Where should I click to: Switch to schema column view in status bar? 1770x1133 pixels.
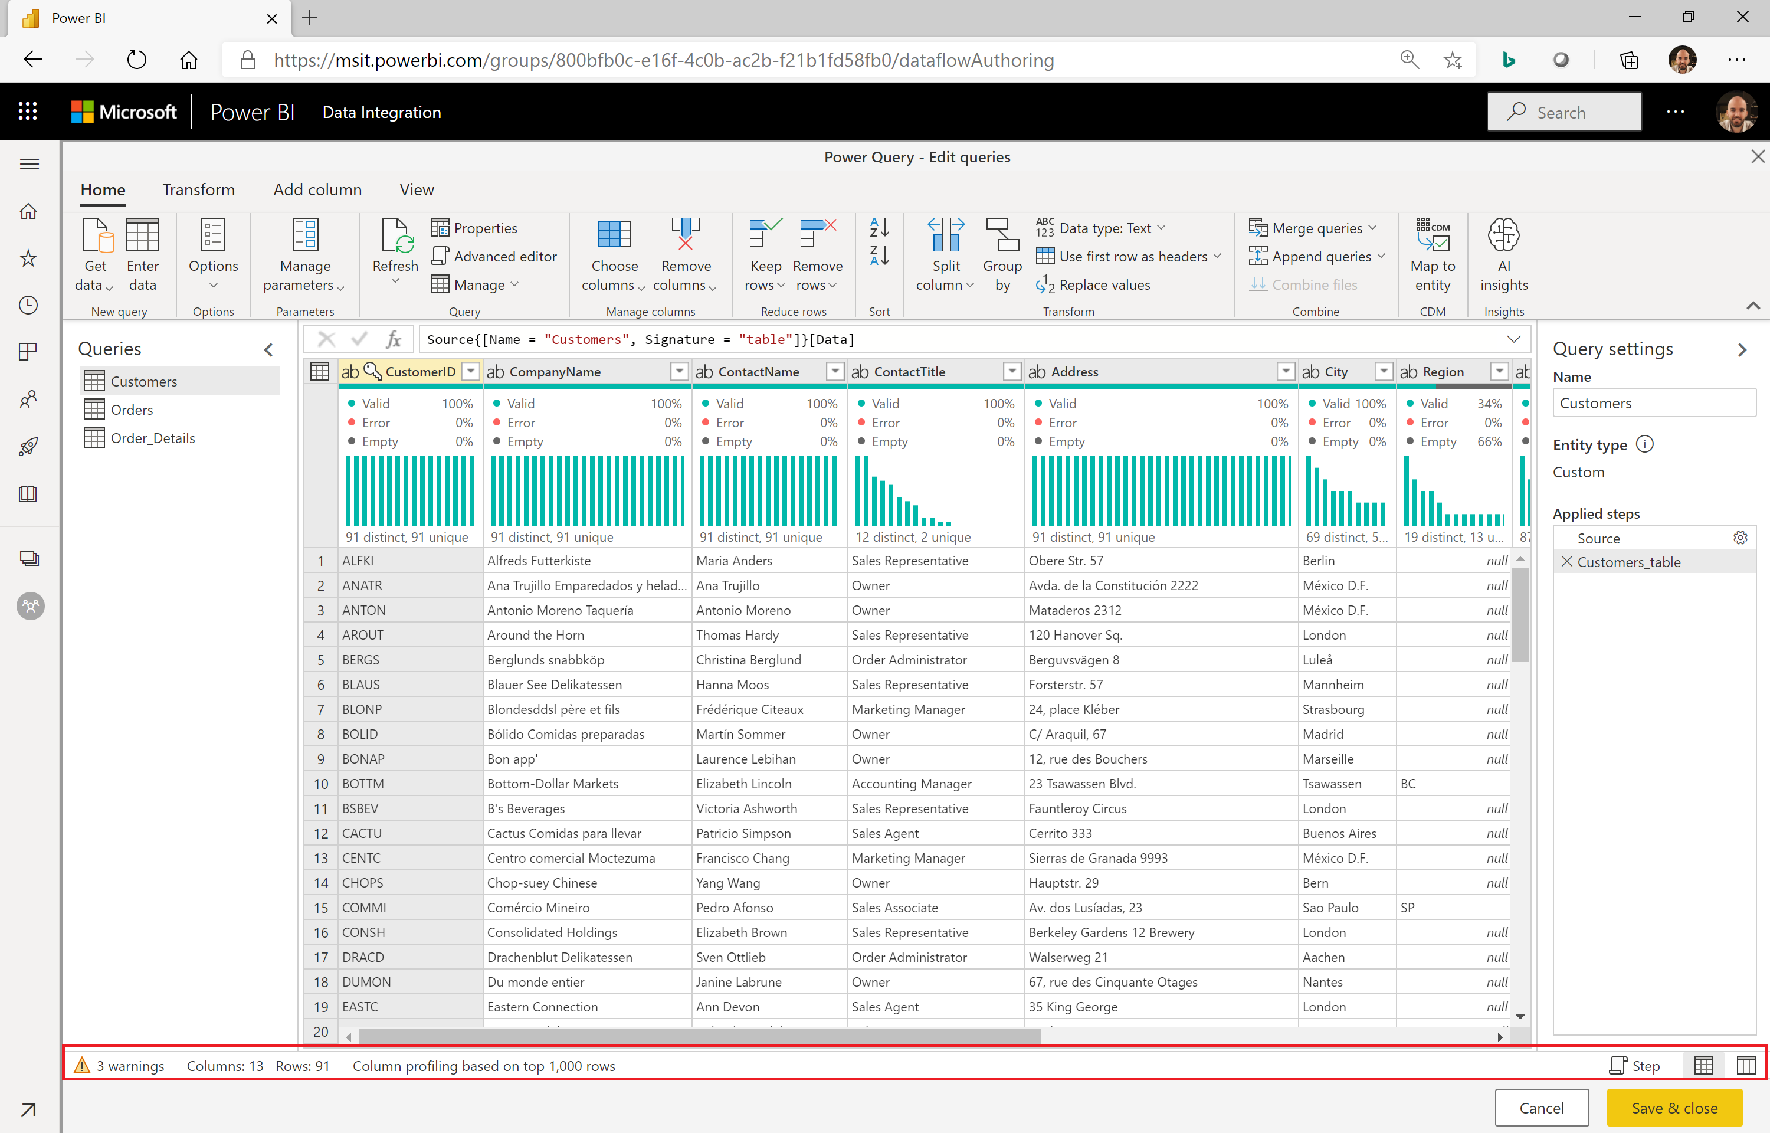pos(1746,1065)
